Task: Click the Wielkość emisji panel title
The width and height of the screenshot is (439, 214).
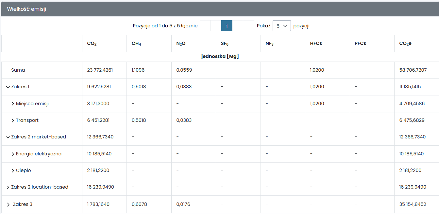Action: tap(26, 9)
